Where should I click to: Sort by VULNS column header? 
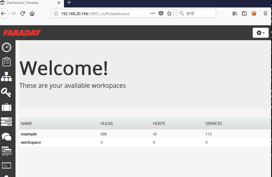[107, 123]
